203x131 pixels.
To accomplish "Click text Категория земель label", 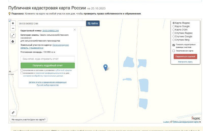I will click(30, 35).
